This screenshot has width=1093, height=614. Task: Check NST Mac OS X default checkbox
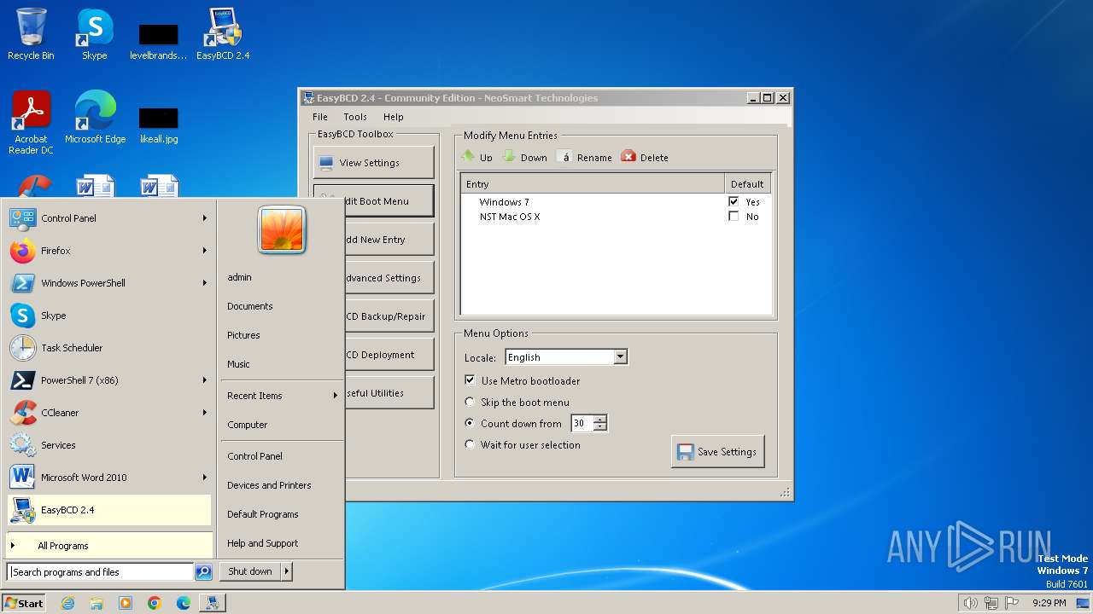coord(733,217)
